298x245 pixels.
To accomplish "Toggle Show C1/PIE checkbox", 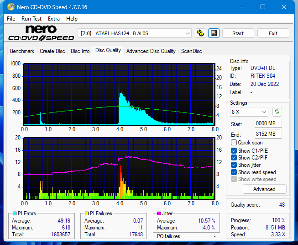I will [234, 150].
